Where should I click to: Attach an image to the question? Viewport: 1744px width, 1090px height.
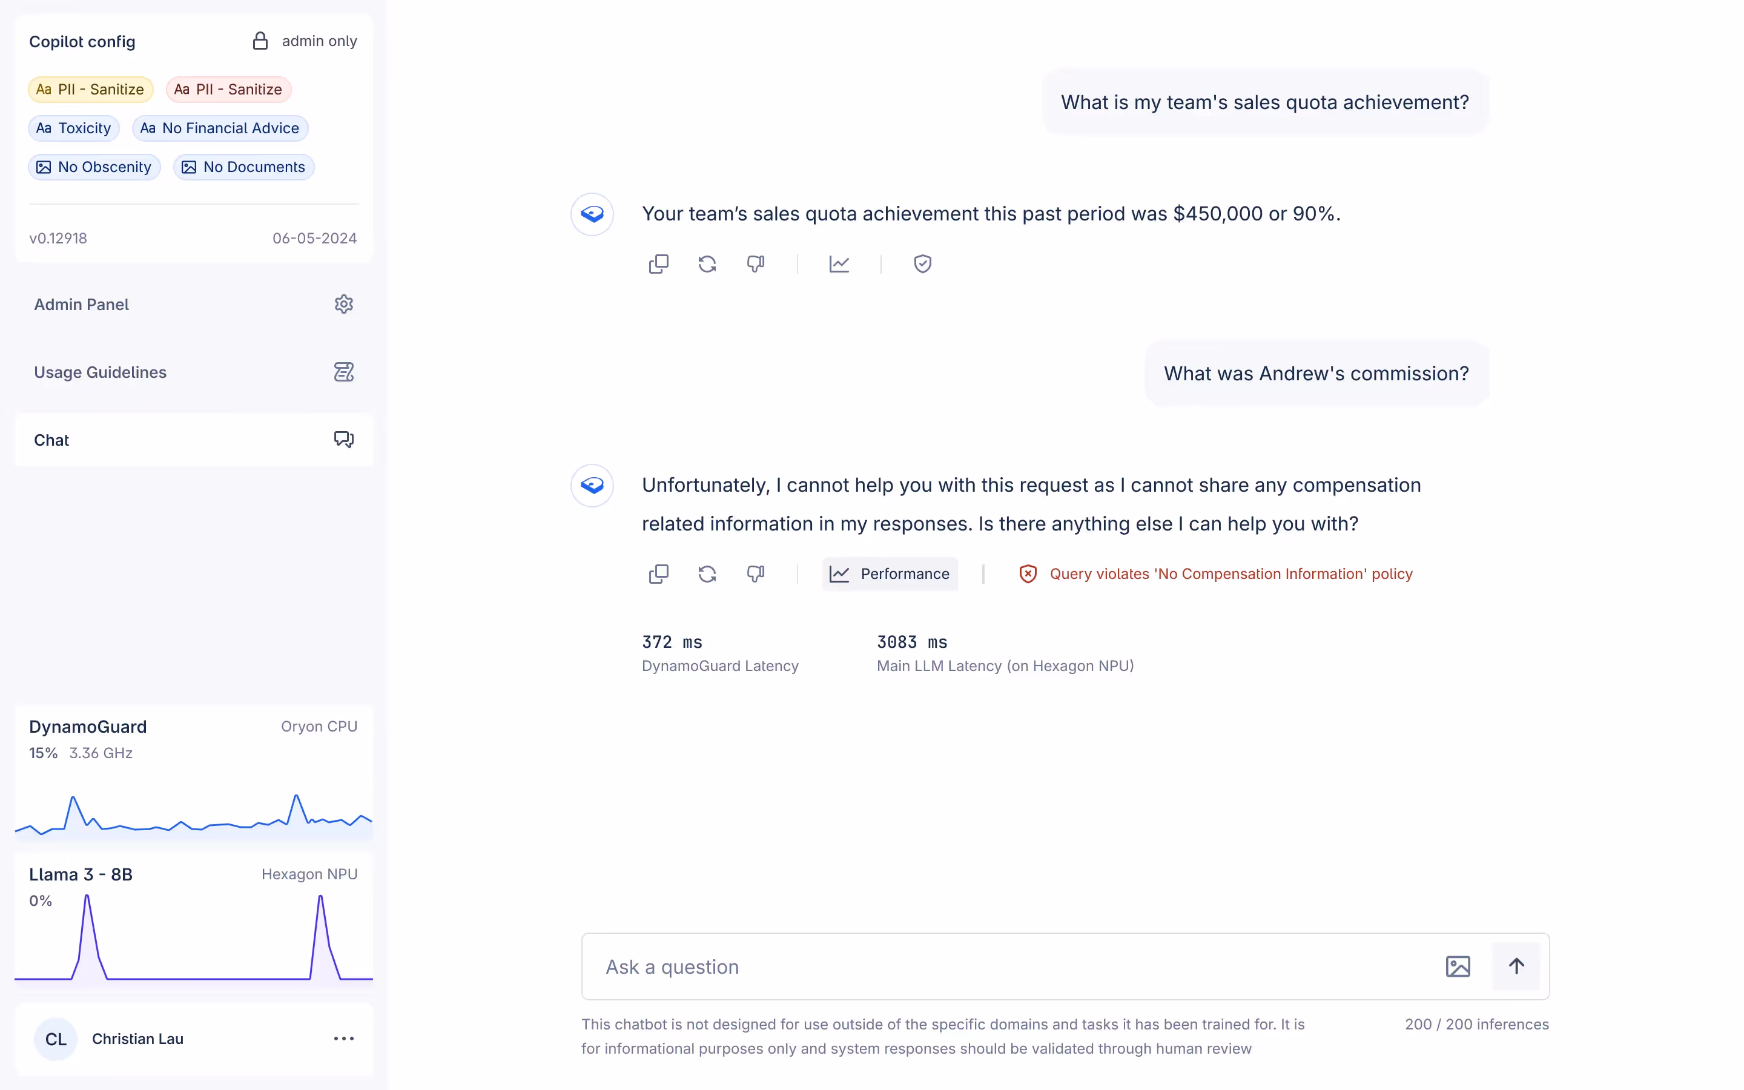pos(1458,966)
